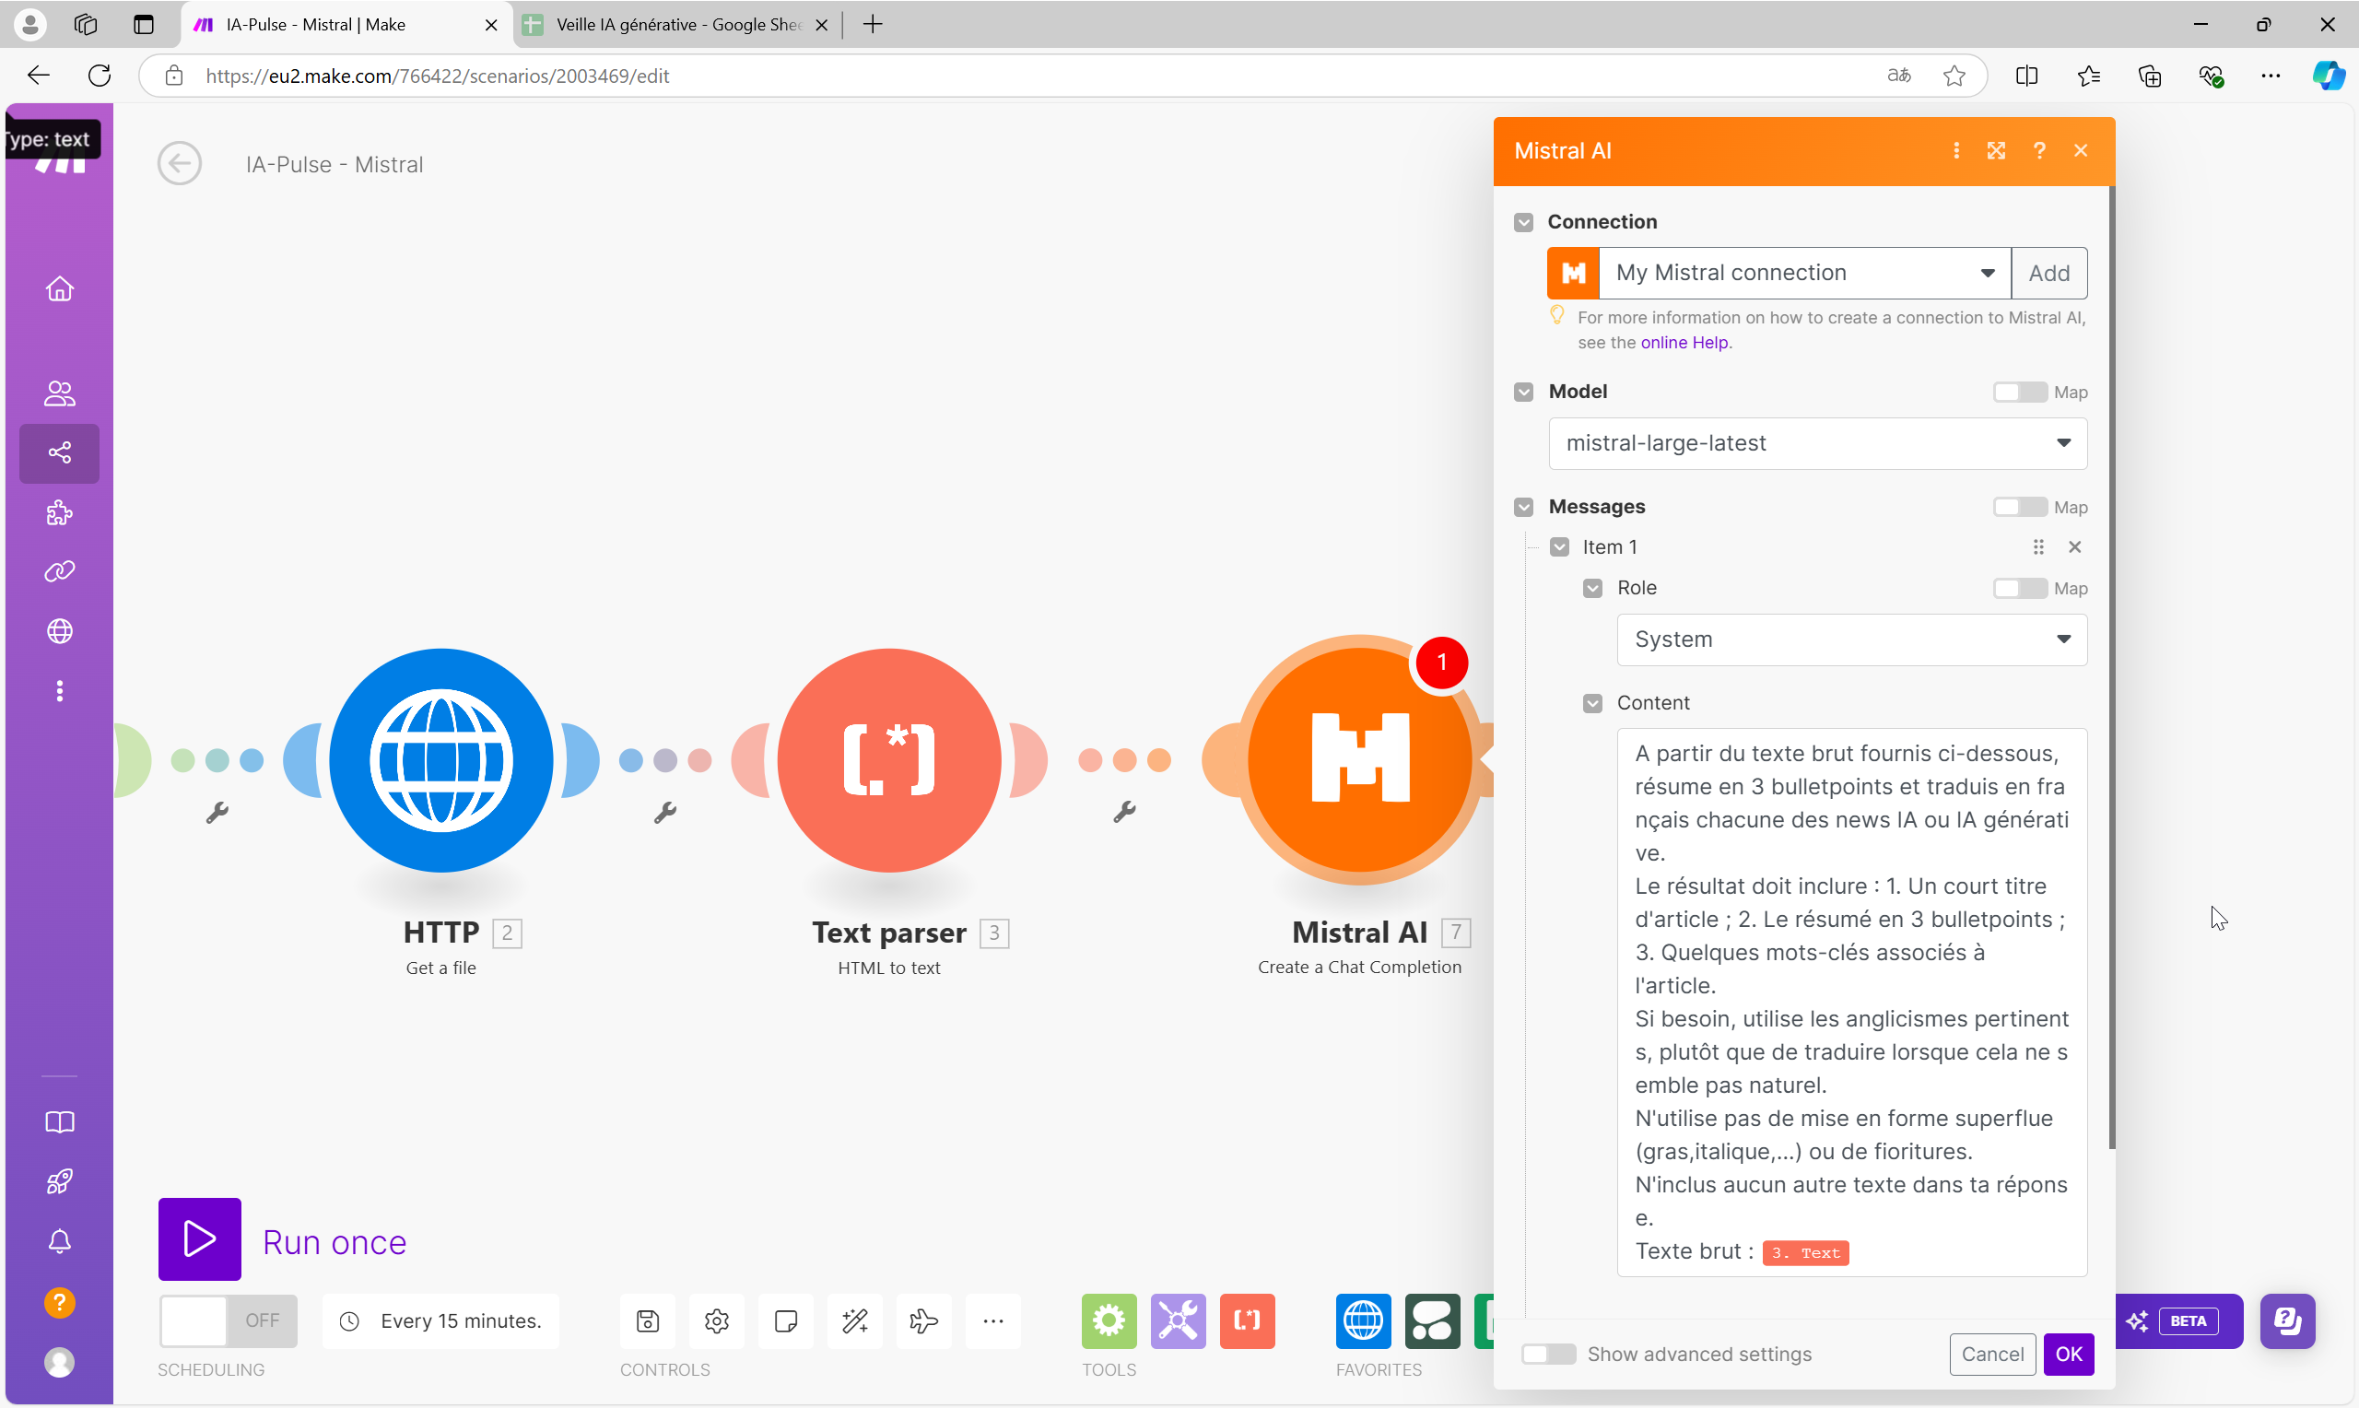Open the My Mistral connection dropdown
This screenshot has width=2359, height=1408.
click(1805, 274)
